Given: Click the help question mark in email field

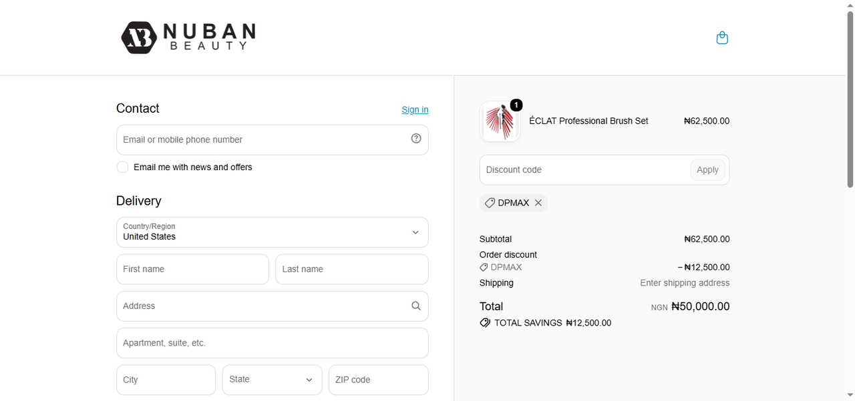Looking at the screenshot, I should (x=416, y=139).
